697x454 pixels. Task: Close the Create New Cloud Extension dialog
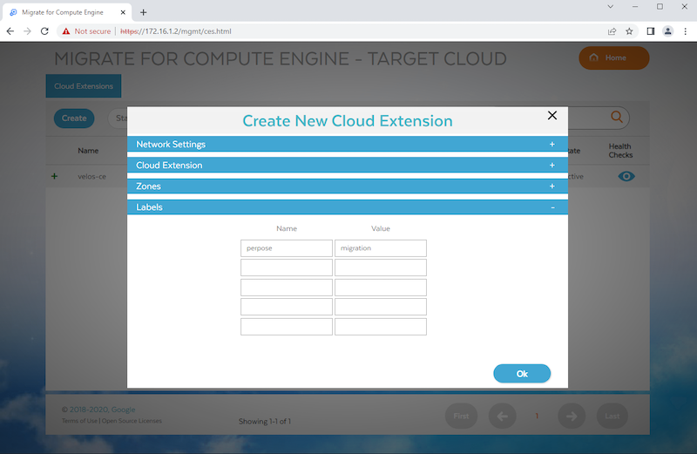tap(552, 116)
